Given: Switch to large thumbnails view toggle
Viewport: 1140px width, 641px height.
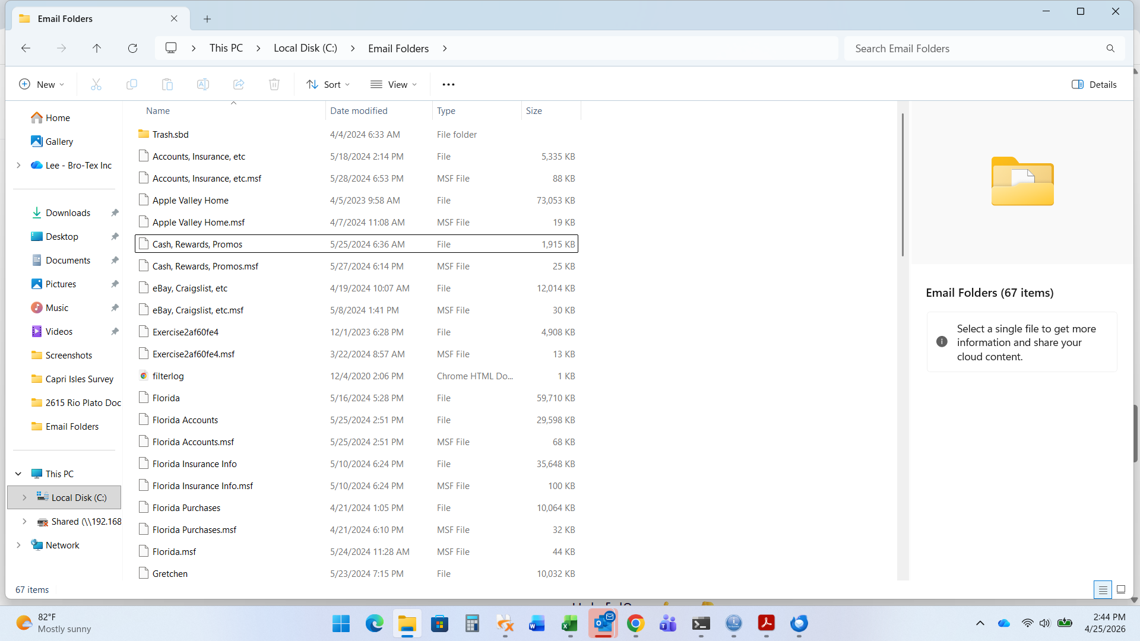Looking at the screenshot, I should (1121, 589).
